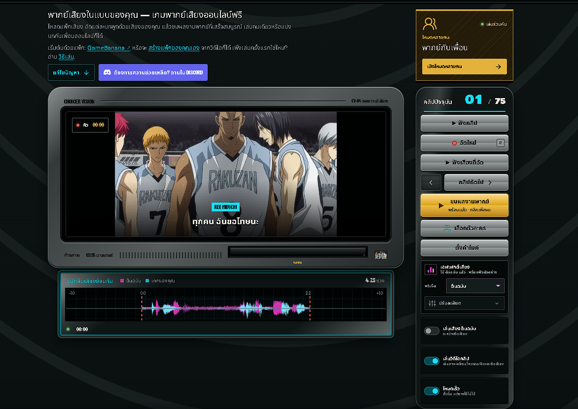Click the current clip number 01
Viewport: 578px width, 409px height.
(473, 100)
